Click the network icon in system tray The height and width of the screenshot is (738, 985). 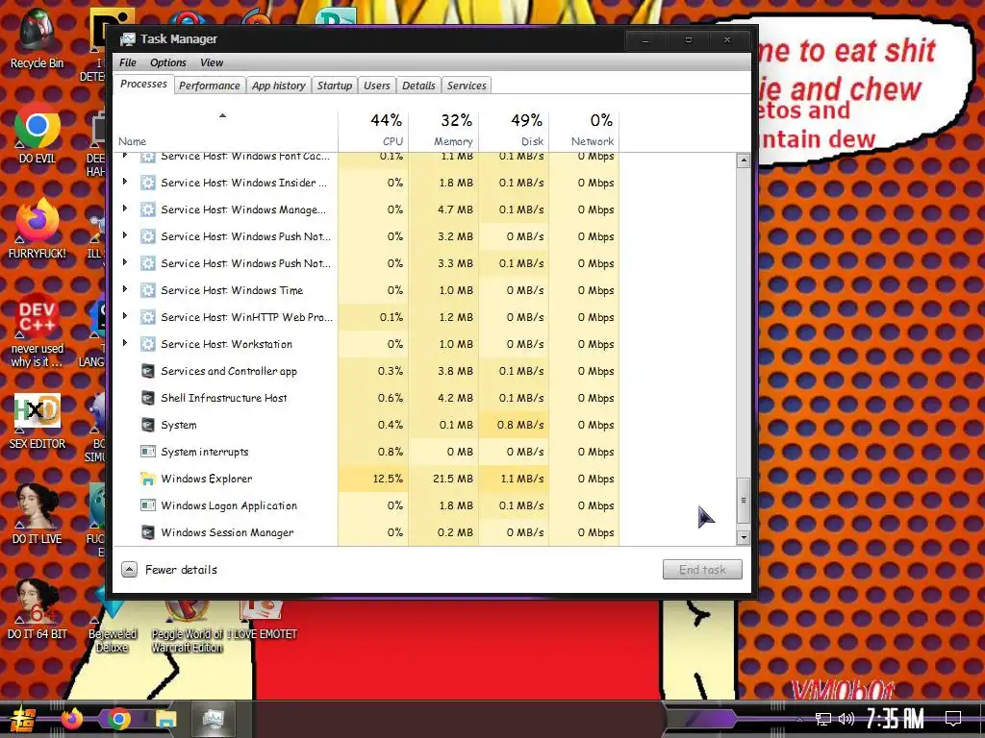pyautogui.click(x=823, y=719)
